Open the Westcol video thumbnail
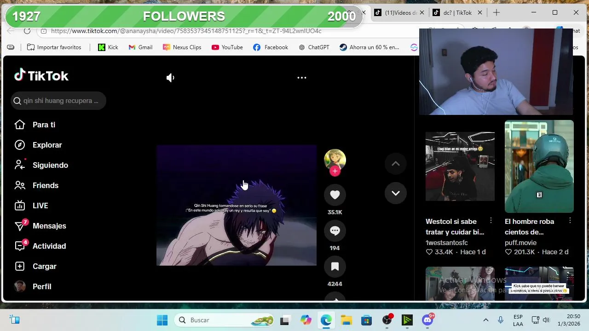 pos(460,166)
